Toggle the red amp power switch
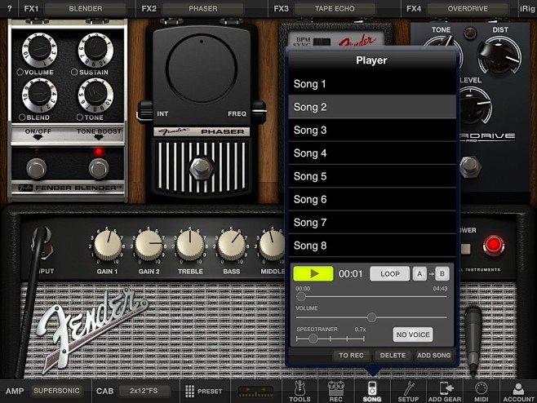This screenshot has height=403, width=537. coord(493,246)
